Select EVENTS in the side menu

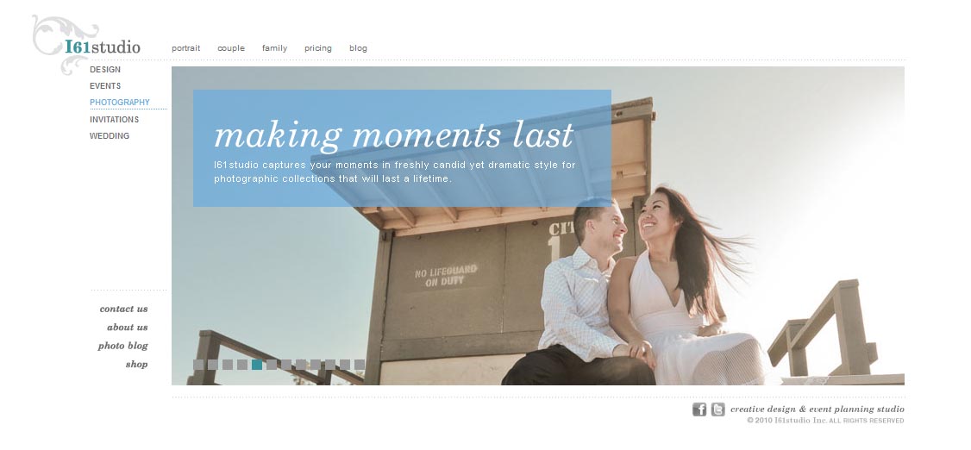pos(105,86)
